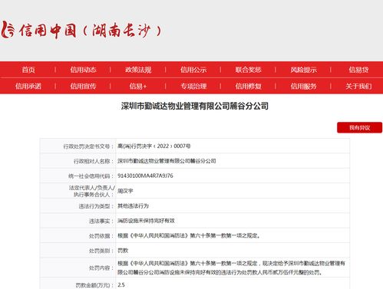Open the 信易+ menu item
The height and width of the screenshot is (289, 383).
coord(138,86)
